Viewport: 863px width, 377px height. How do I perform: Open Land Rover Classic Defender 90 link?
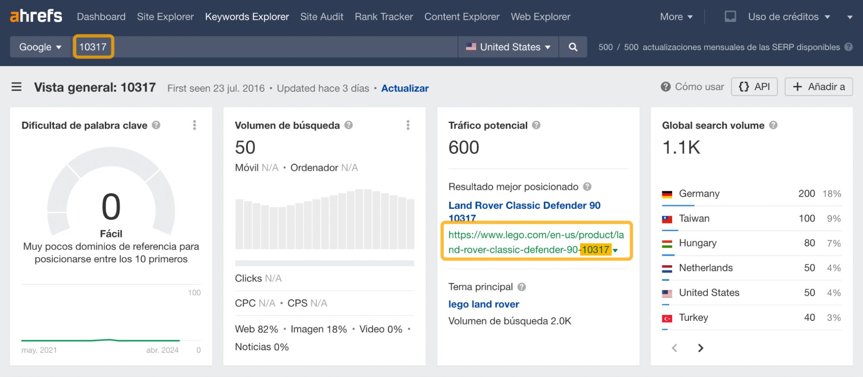(x=524, y=211)
